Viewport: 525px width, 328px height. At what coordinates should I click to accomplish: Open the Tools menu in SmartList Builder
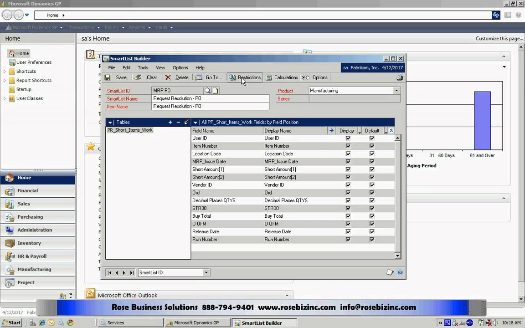143,67
